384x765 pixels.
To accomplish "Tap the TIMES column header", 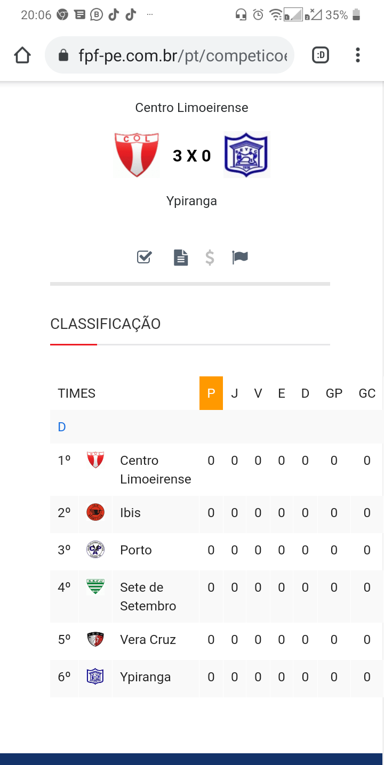I will pyautogui.click(x=77, y=393).
